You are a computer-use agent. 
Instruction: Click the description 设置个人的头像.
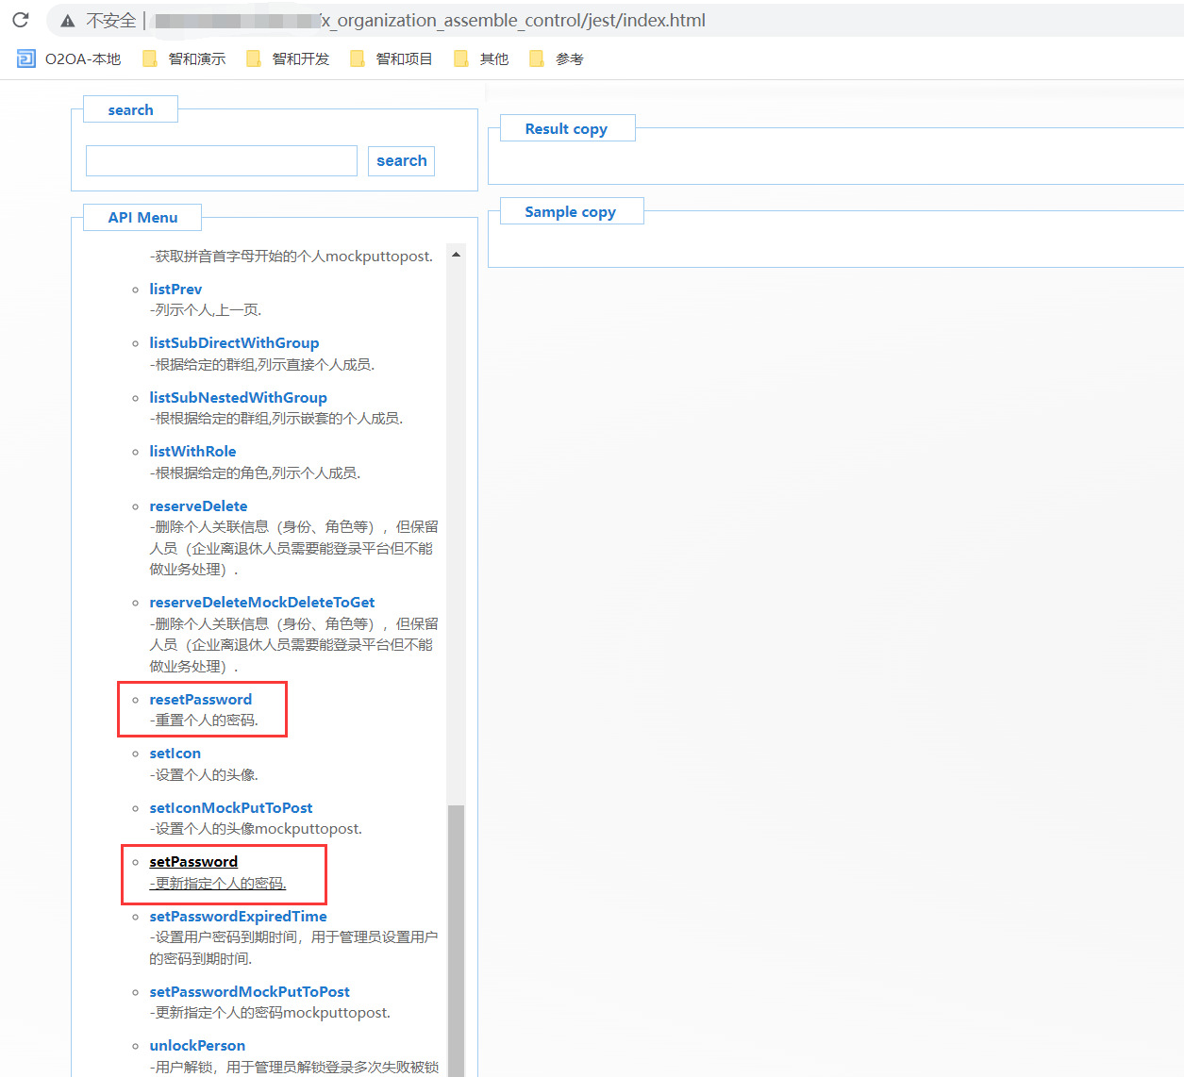click(204, 774)
